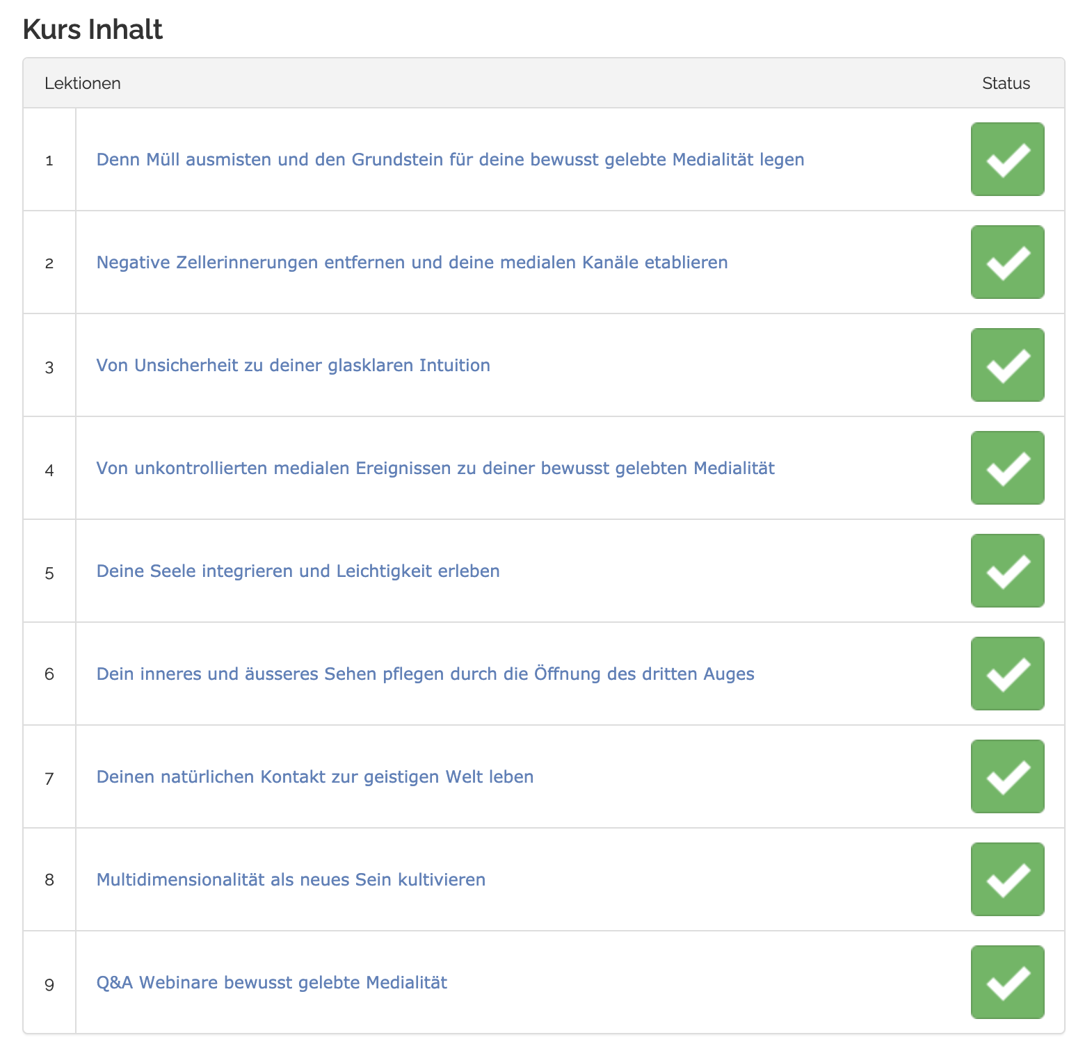This screenshot has height=1051, width=1085.
Task: Open "Von Unsicherheit zu deiner glasklaren Intuition"
Action: [293, 366]
